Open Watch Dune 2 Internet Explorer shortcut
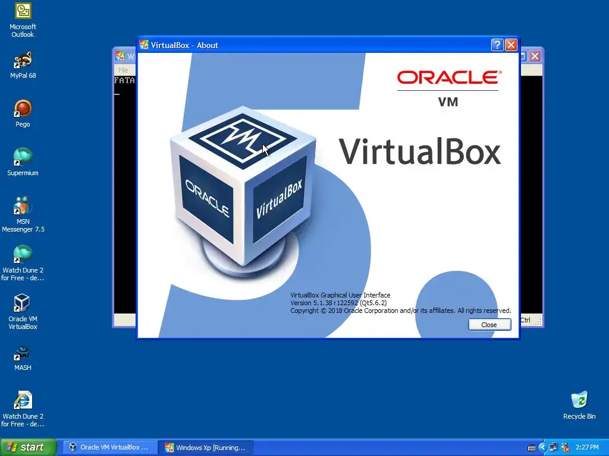The height and width of the screenshot is (456, 609). click(23, 409)
